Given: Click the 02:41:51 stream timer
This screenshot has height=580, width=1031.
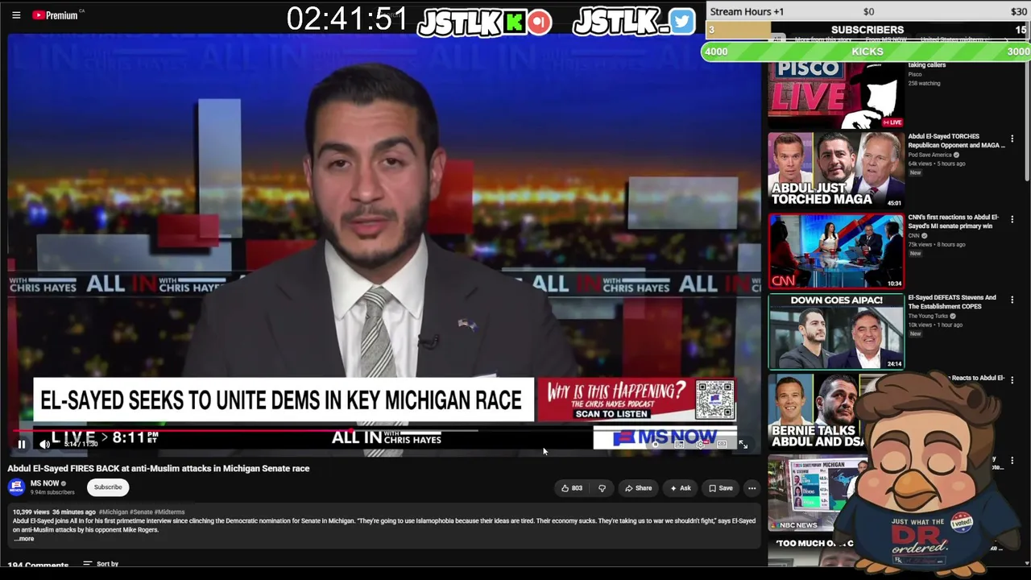Looking at the screenshot, I should (347, 19).
